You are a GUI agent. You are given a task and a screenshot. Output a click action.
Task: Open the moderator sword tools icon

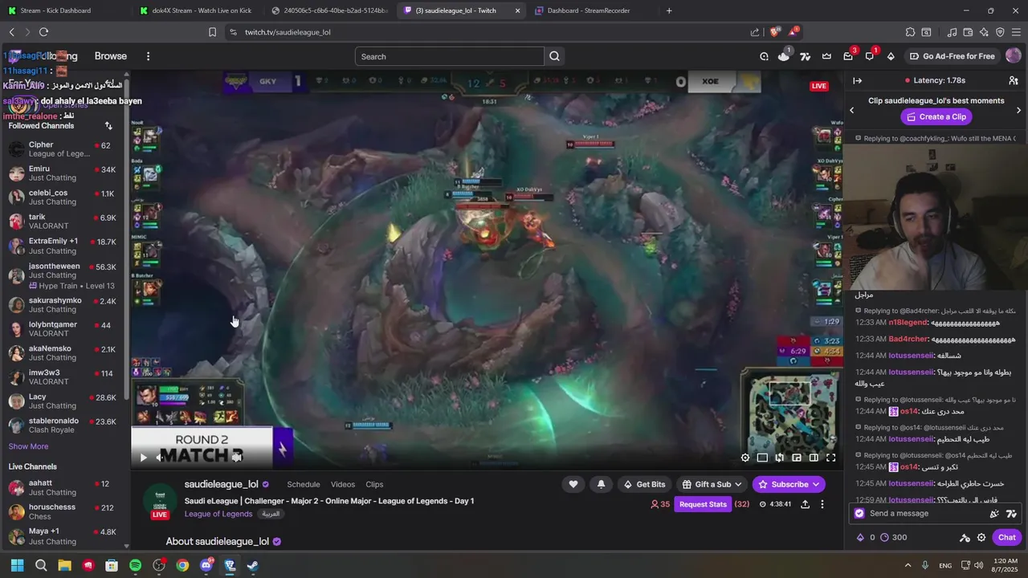(x=965, y=537)
